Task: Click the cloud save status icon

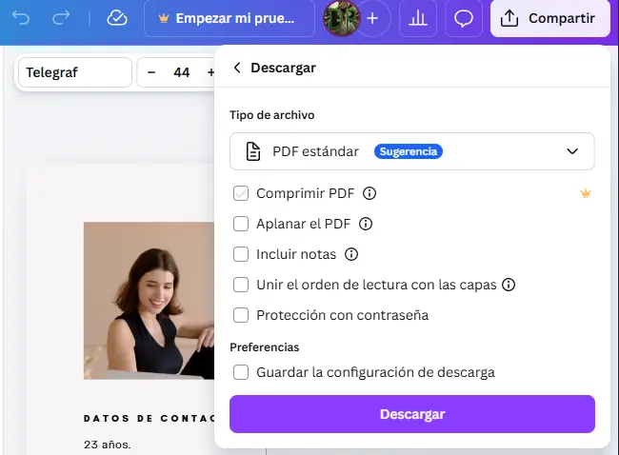Action: click(x=117, y=18)
